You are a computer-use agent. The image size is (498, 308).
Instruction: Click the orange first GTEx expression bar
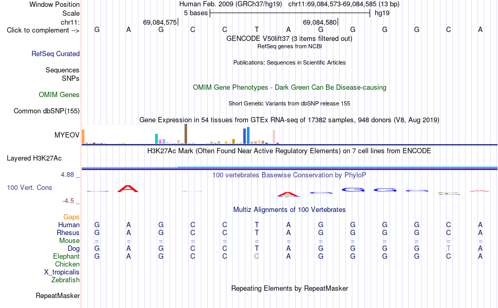pyautogui.click(x=83, y=136)
